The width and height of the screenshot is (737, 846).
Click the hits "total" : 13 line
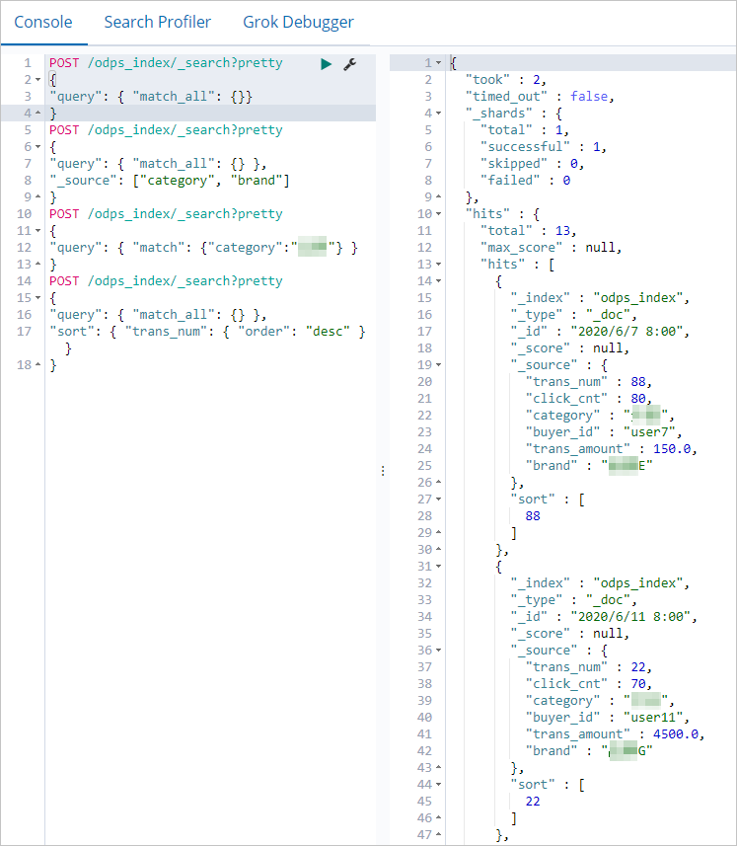pyautogui.click(x=529, y=231)
